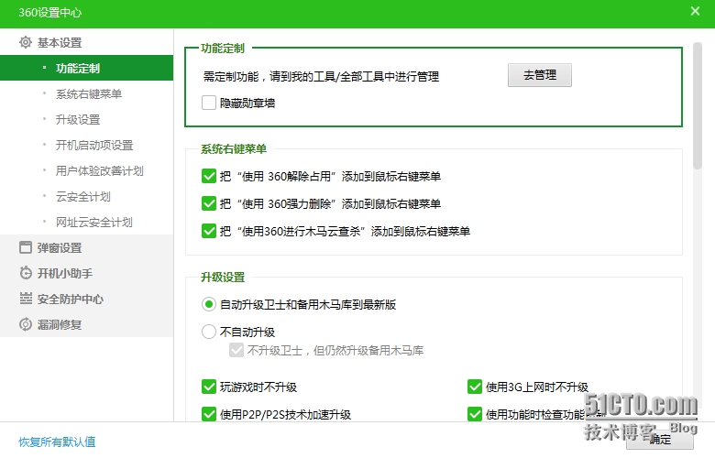Uncheck 使用360进行木马云查杀 menu option
Screen dimensions: 715x458
[209, 231]
